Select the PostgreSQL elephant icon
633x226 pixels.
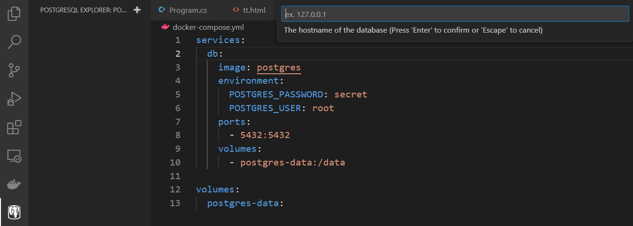pos(14,212)
